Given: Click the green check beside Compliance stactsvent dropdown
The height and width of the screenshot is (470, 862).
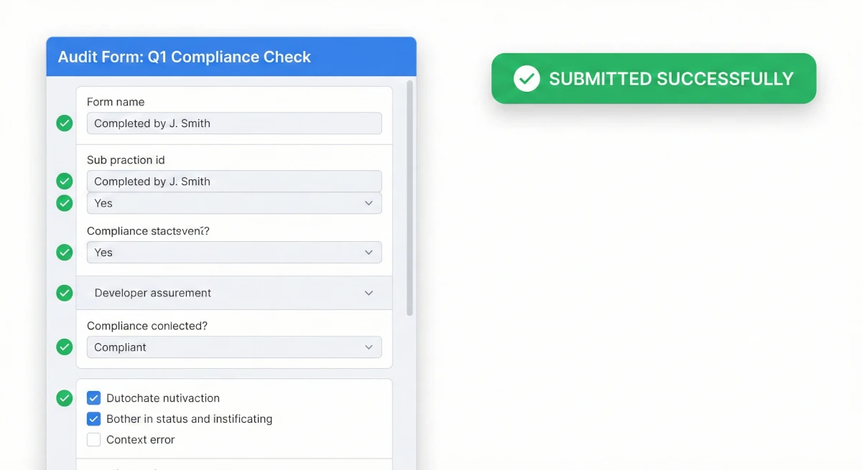Looking at the screenshot, I should (x=65, y=252).
